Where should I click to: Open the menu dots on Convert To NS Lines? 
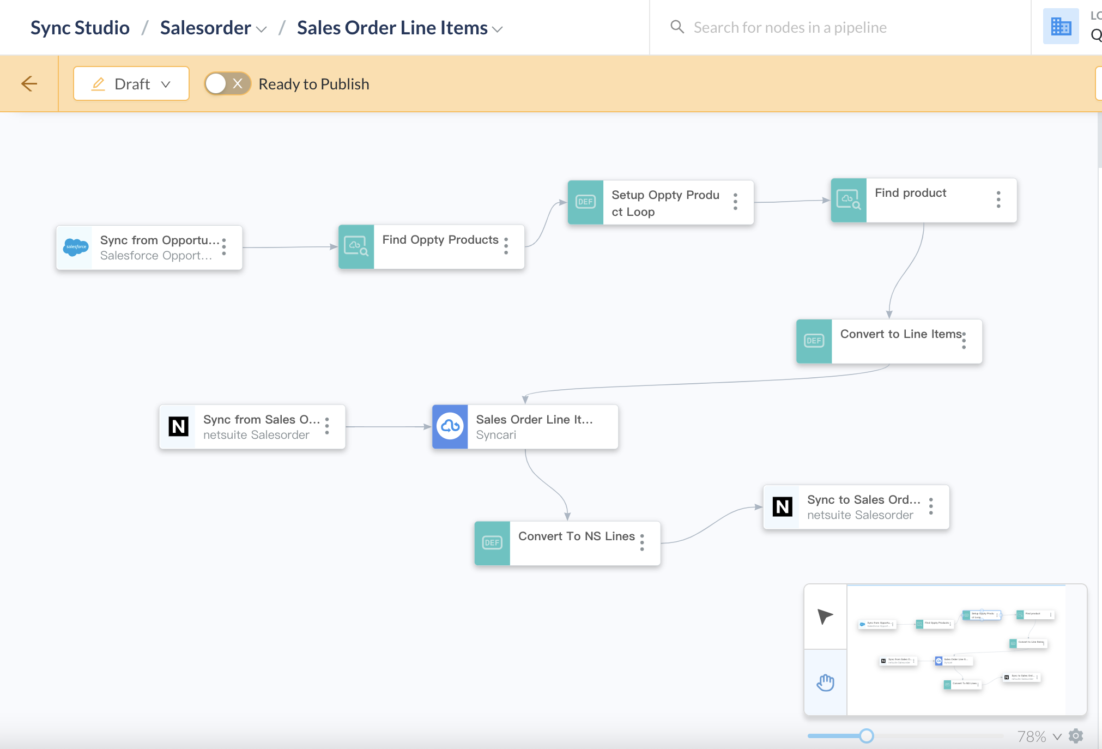(x=642, y=542)
